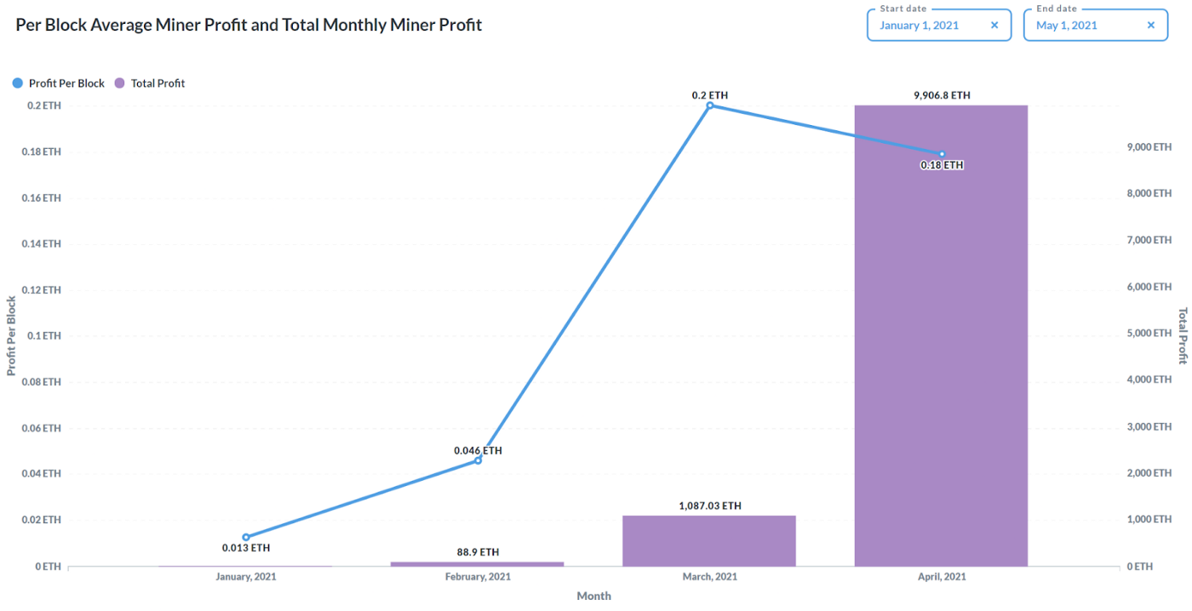Click the February 2021 line data point
This screenshot has height=611, width=1192.
pyautogui.click(x=478, y=460)
